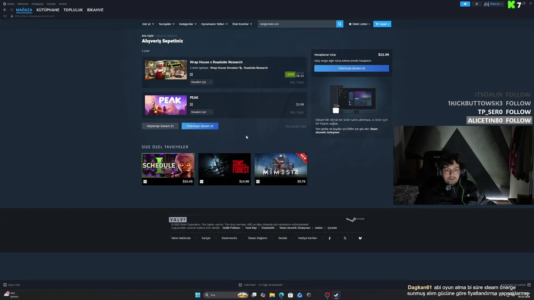Open the Arkadaşlar menu
Image resolution: width=534 pixels, height=300 pixels.
(38, 4)
